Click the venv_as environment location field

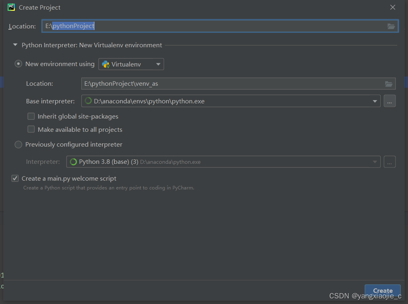(x=238, y=84)
